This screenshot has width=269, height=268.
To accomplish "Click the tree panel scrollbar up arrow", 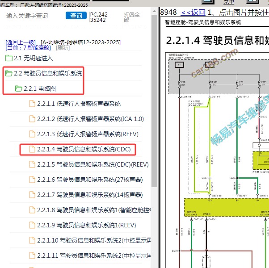I will [155, 11].
